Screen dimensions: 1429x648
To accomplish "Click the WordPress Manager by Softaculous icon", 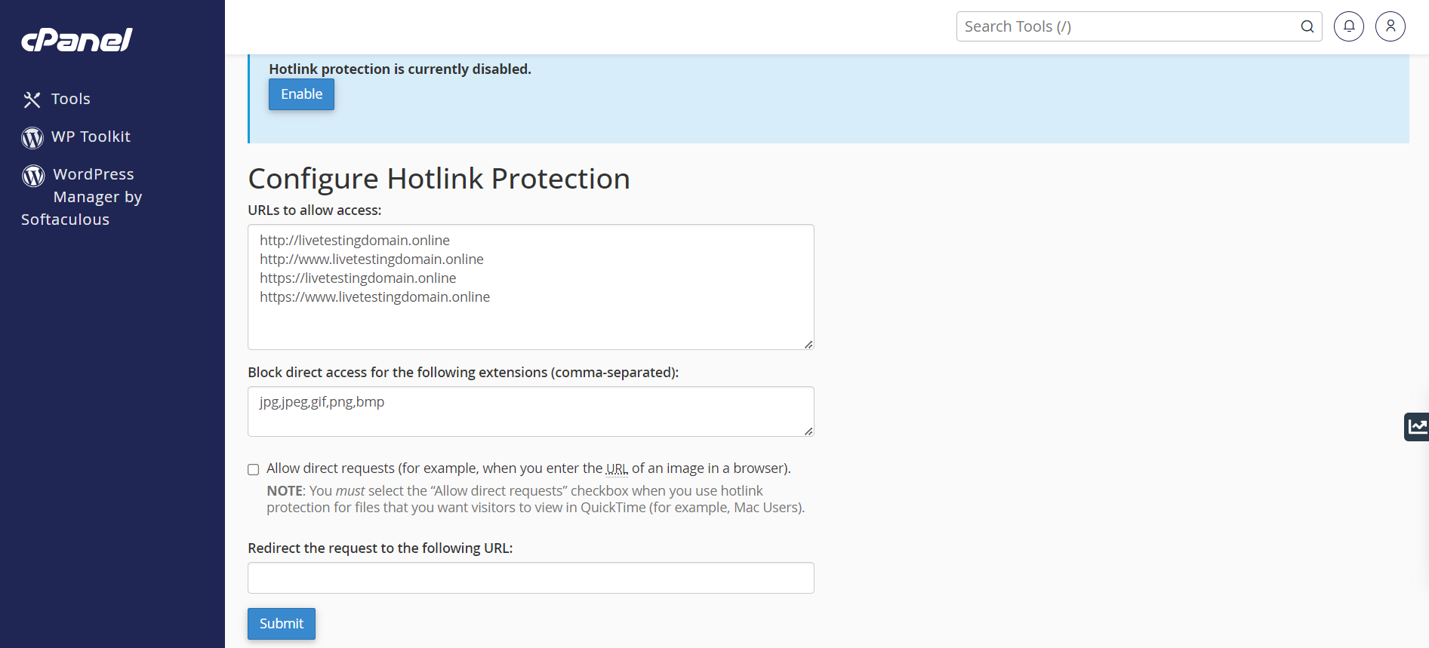I will 33,175.
